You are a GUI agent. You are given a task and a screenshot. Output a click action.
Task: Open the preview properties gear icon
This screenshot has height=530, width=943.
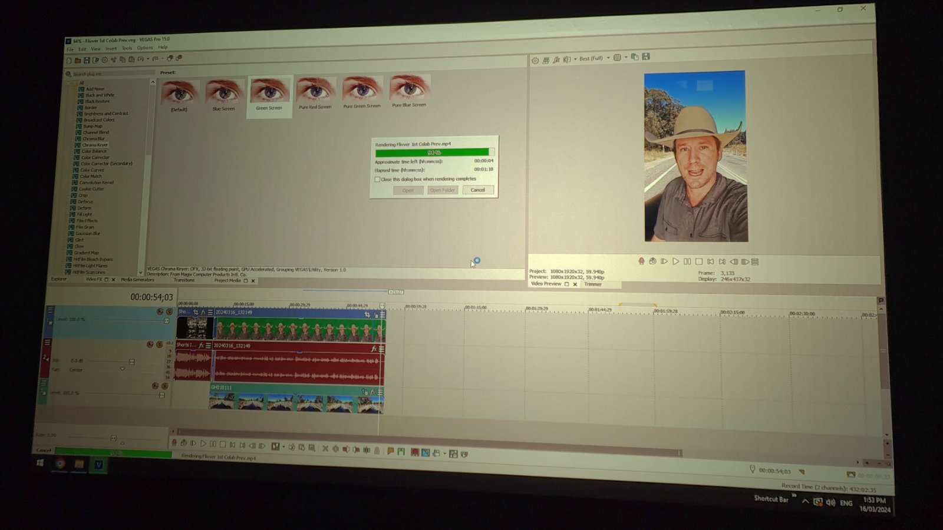(x=535, y=60)
